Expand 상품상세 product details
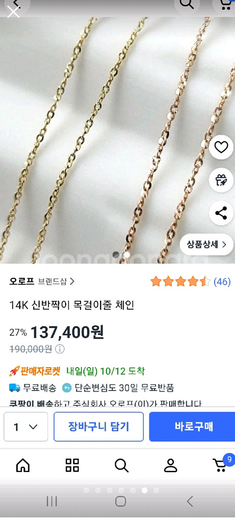235x523 pixels. pyautogui.click(x=206, y=245)
